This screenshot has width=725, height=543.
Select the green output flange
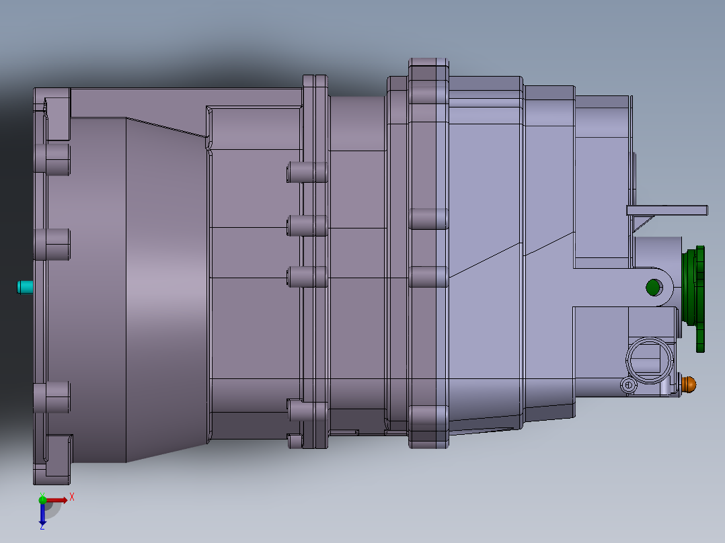[x=693, y=298]
